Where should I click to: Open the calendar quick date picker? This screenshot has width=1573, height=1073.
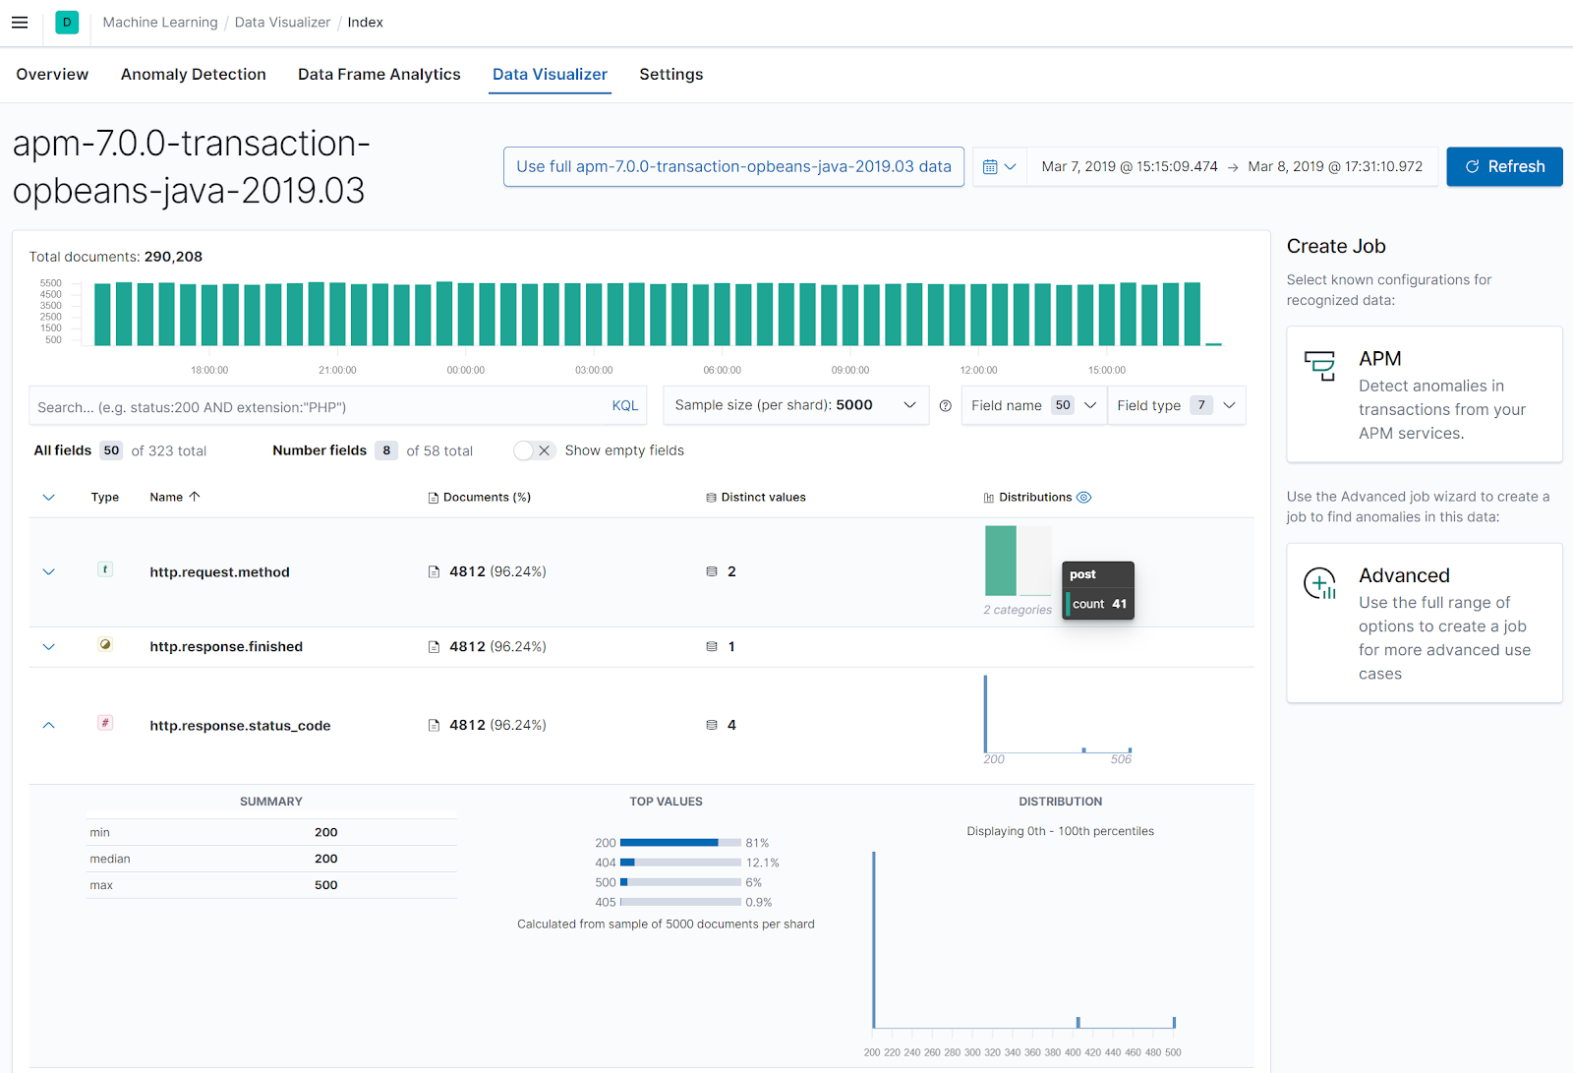click(x=999, y=167)
